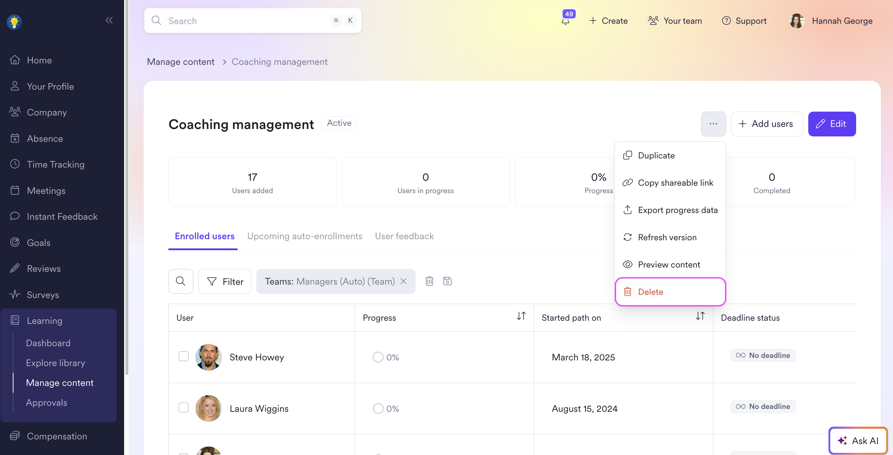Click the Search input field
This screenshot has width=893, height=455.
coord(245,21)
